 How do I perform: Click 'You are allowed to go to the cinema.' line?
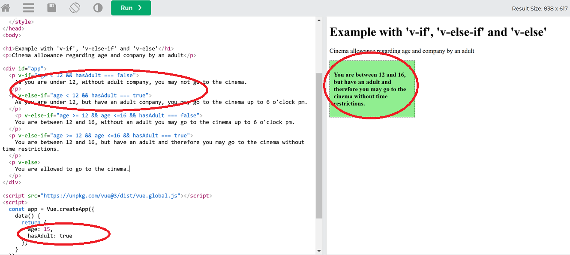point(72,169)
